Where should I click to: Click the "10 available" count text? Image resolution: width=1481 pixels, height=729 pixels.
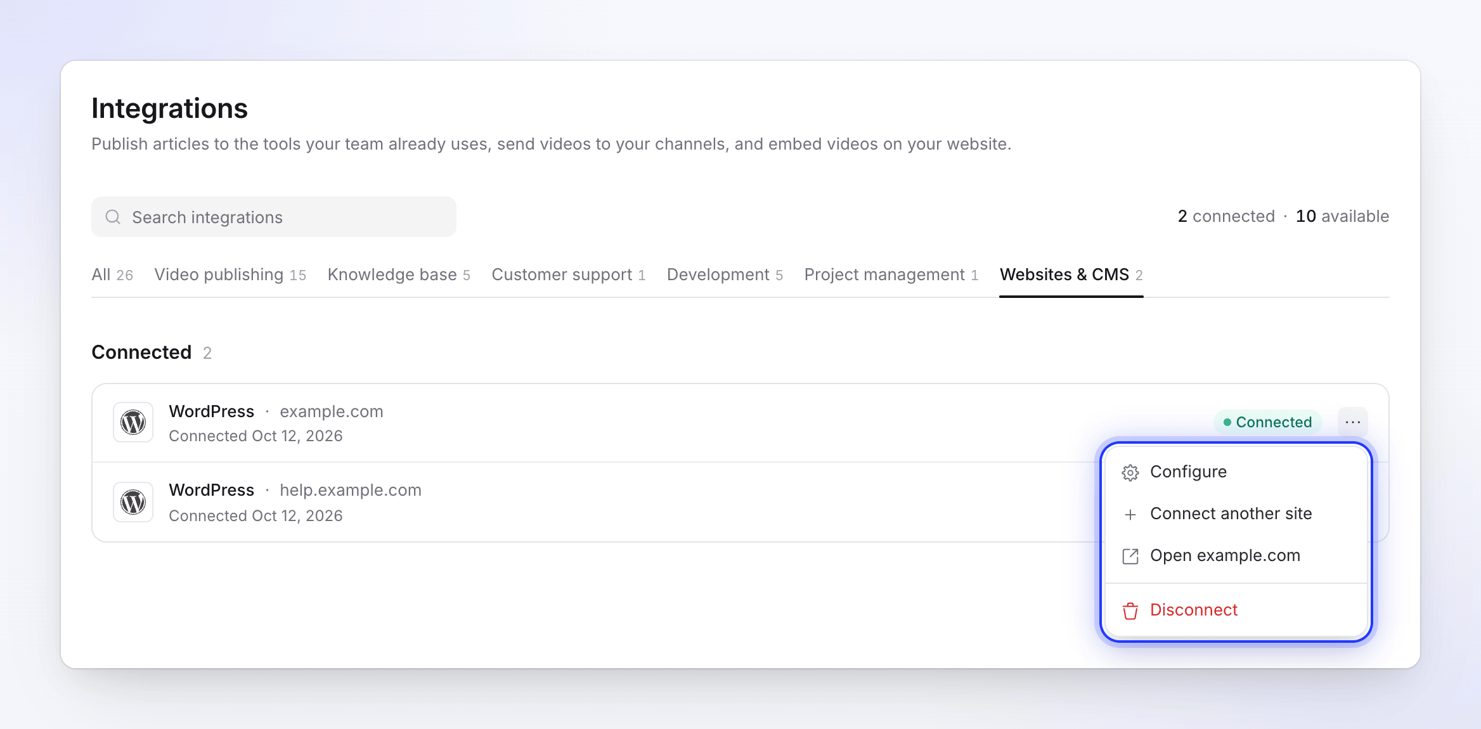pyautogui.click(x=1342, y=216)
